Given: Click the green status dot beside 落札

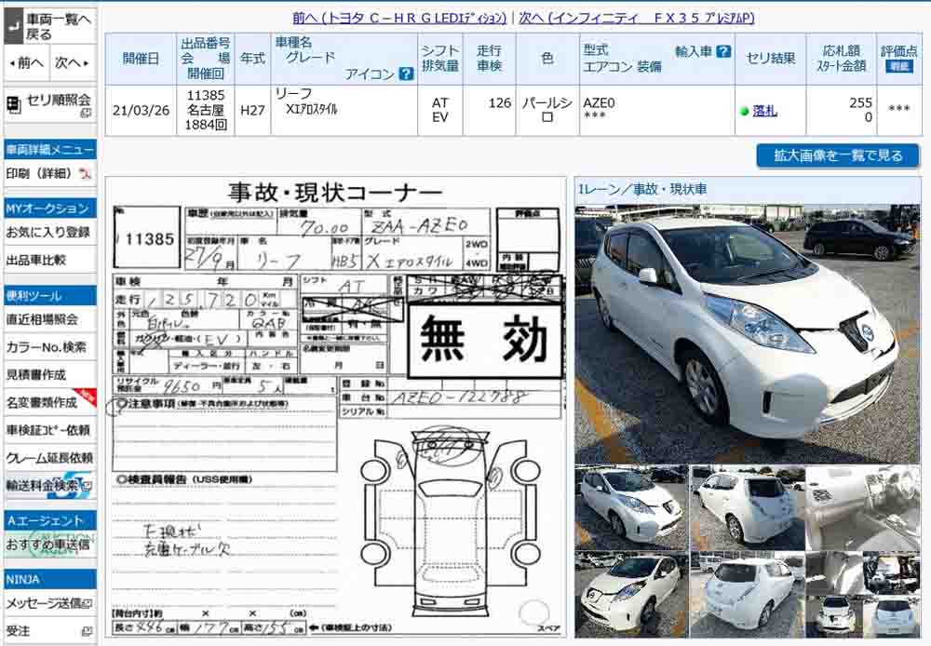Looking at the screenshot, I should point(744,111).
